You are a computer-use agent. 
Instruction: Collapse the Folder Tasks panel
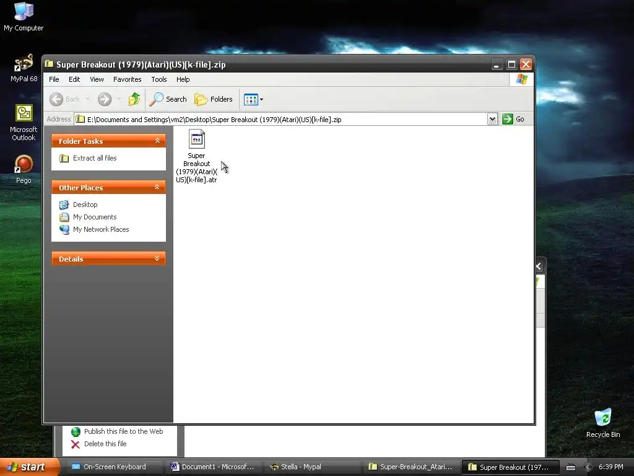tap(157, 141)
